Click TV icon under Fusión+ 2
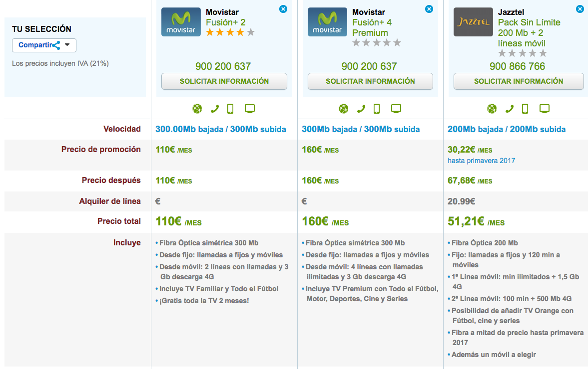This screenshot has height=369, width=588. pyautogui.click(x=250, y=109)
